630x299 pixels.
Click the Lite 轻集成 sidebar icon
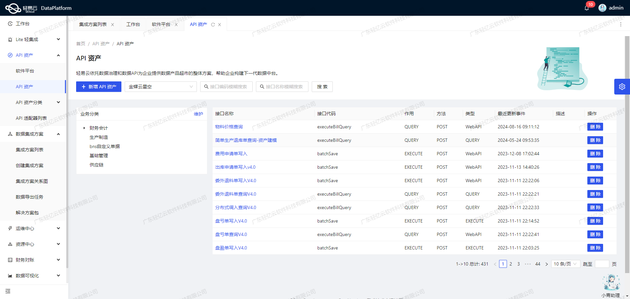tap(10, 39)
